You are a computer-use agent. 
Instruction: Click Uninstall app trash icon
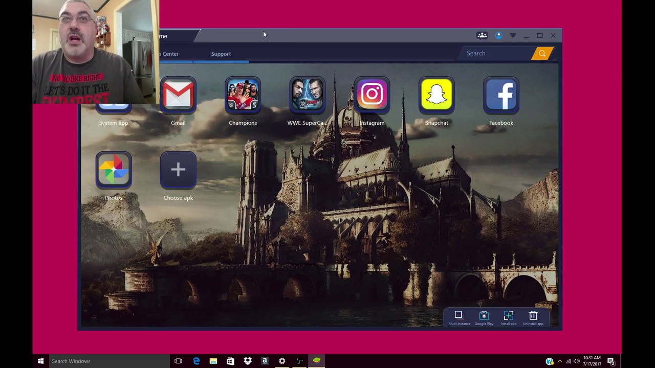point(533,317)
